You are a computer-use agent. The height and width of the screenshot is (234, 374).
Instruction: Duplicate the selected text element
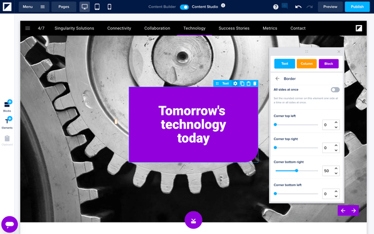click(x=242, y=84)
